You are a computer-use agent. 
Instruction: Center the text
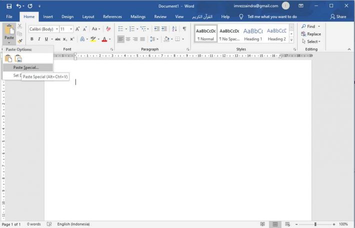pos(128,39)
